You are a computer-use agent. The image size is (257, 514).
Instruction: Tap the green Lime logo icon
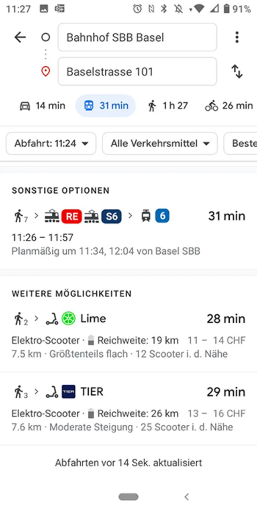coord(69,319)
